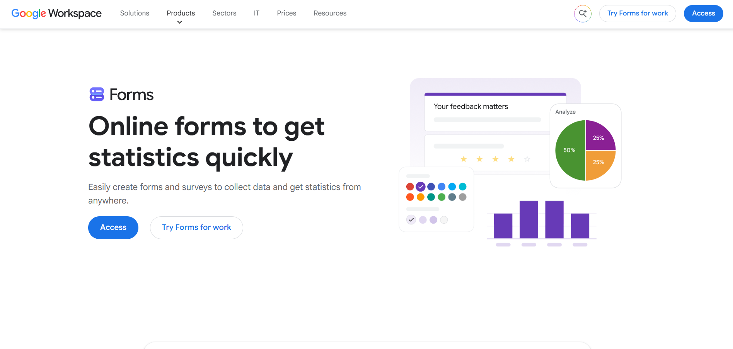The image size is (733, 349).
Task: Click the pie chart in Analyze card
Action: click(x=585, y=151)
